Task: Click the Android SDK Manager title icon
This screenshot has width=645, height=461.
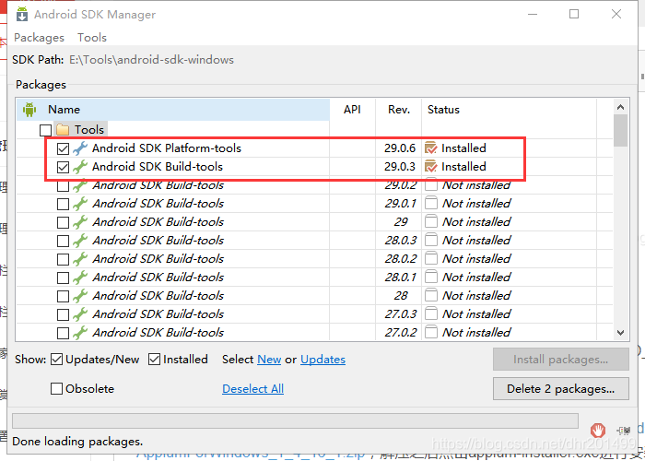Action: coord(22,14)
